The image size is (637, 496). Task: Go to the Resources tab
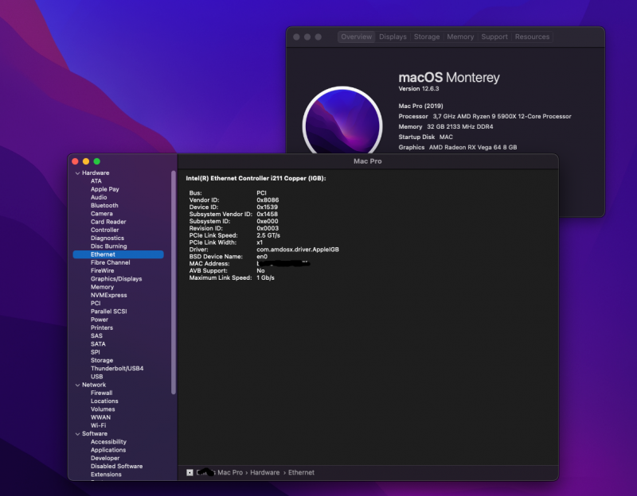(532, 37)
